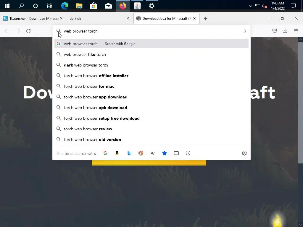Image resolution: width=303 pixels, height=227 pixels.
Task: Select 'torch web browser apk download' suggestion
Action: [x=151, y=108]
